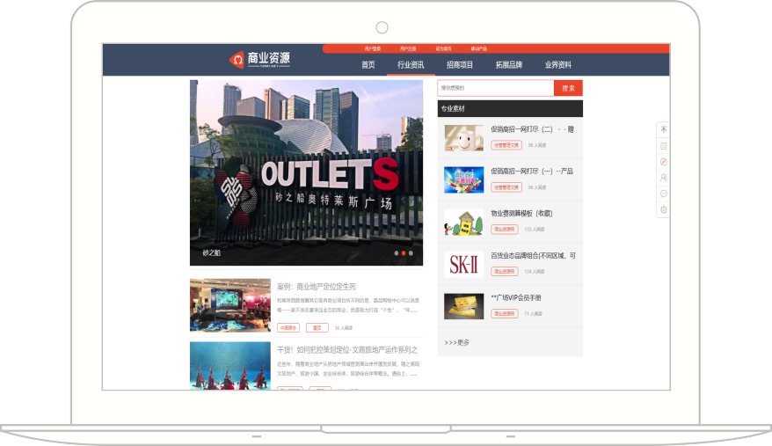The image size is (772, 446).
Task: Open the 业界资料 nav tab
Action: click(x=557, y=64)
